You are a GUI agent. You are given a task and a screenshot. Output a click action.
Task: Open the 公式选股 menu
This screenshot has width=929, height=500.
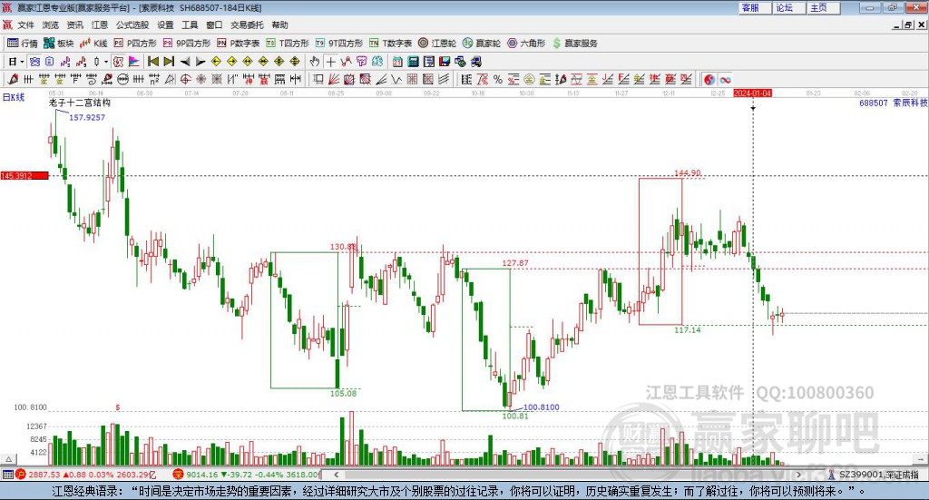point(132,25)
